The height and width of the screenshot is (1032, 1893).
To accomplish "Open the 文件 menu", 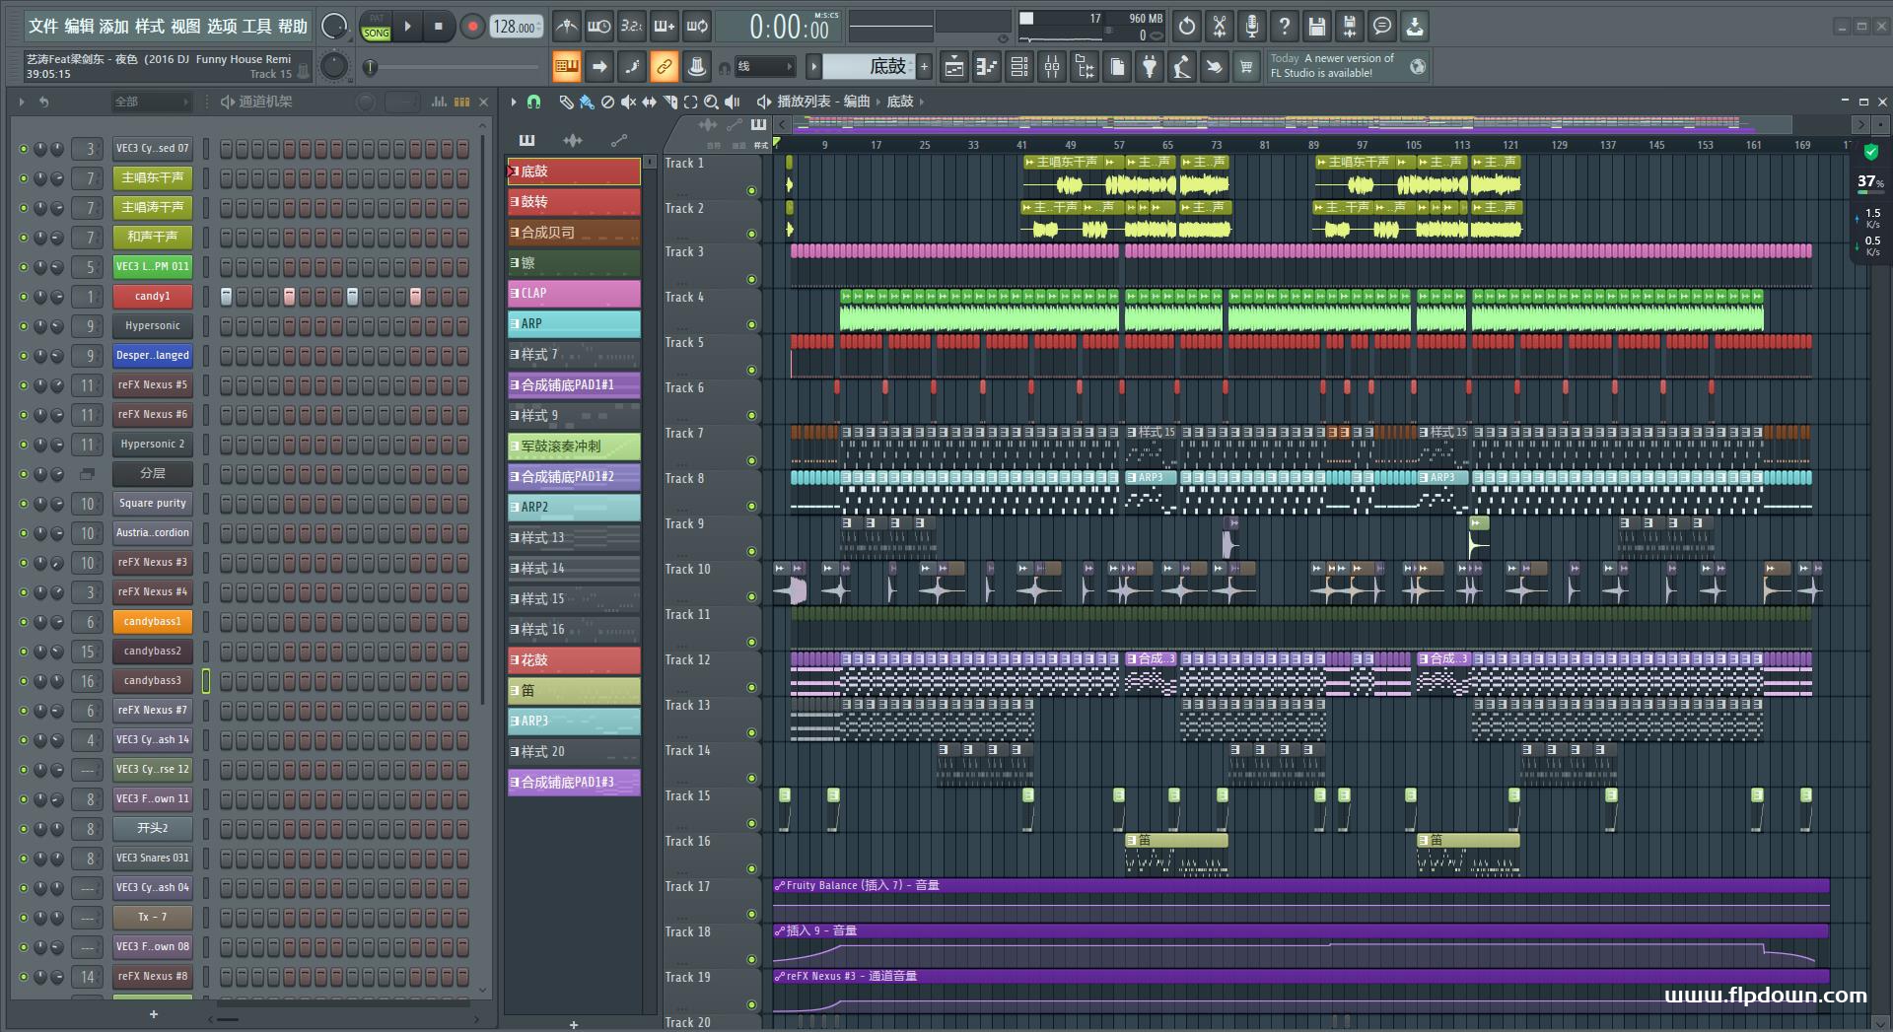I will tap(43, 26).
